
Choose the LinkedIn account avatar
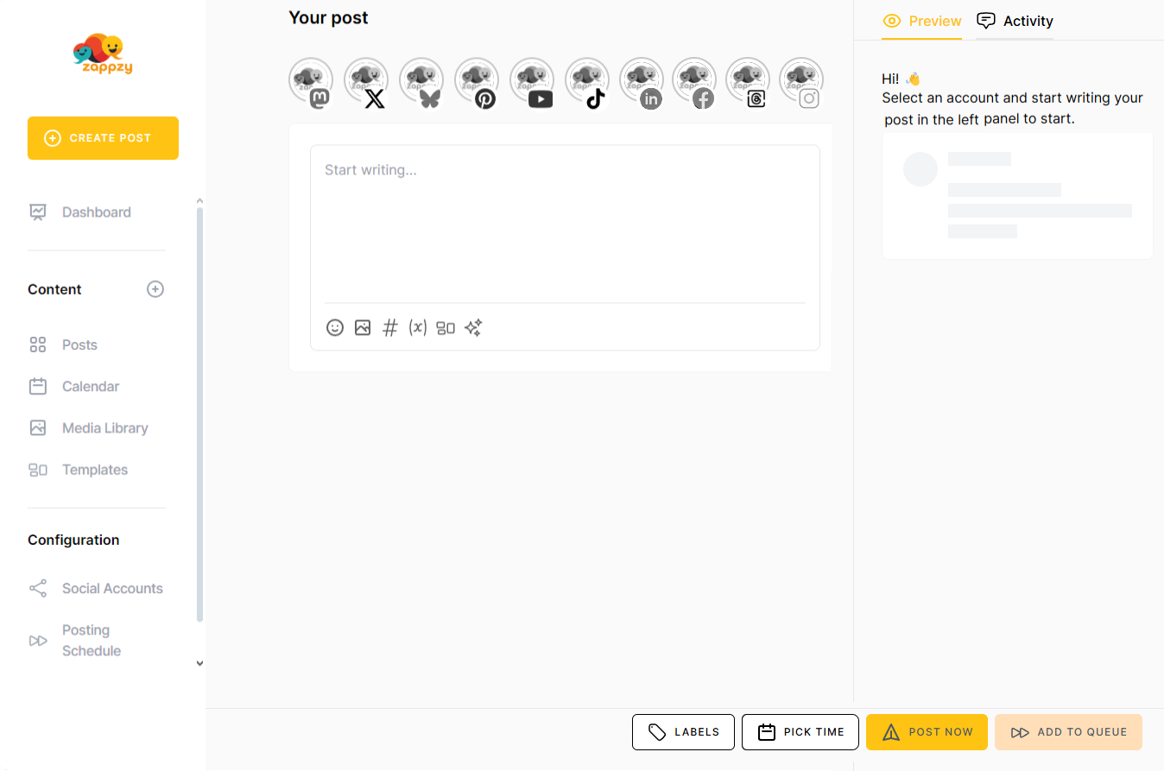point(642,82)
